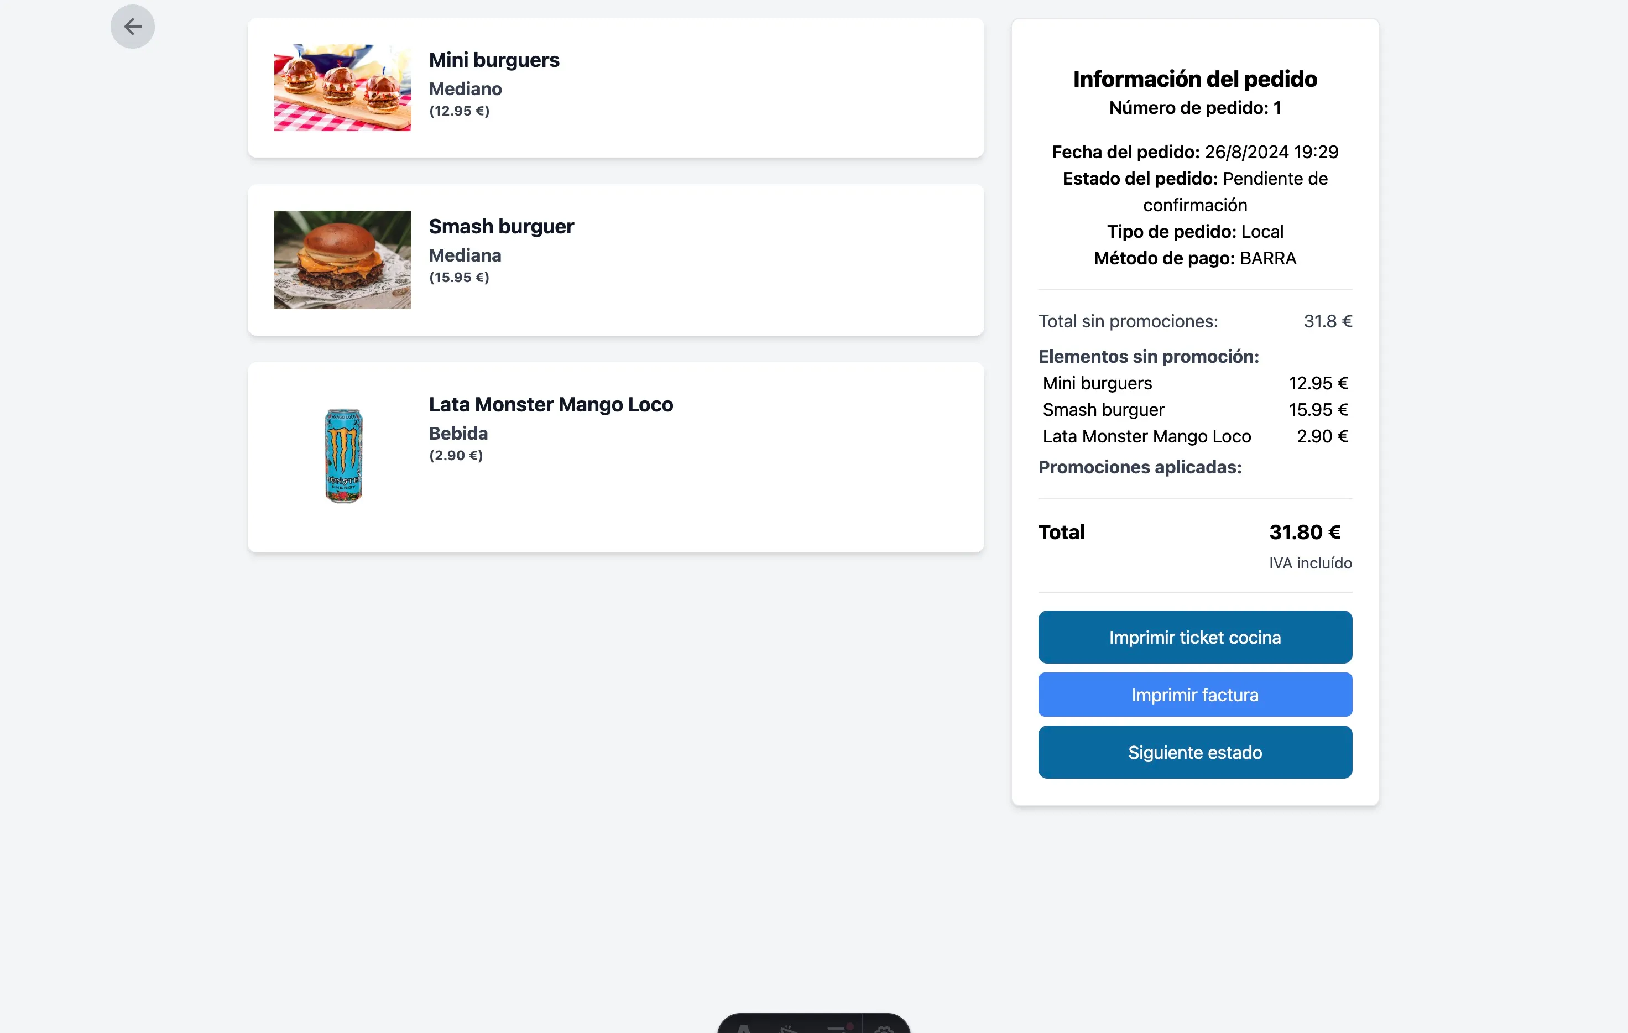Click the Monster Mango Loco can image

[343, 456]
